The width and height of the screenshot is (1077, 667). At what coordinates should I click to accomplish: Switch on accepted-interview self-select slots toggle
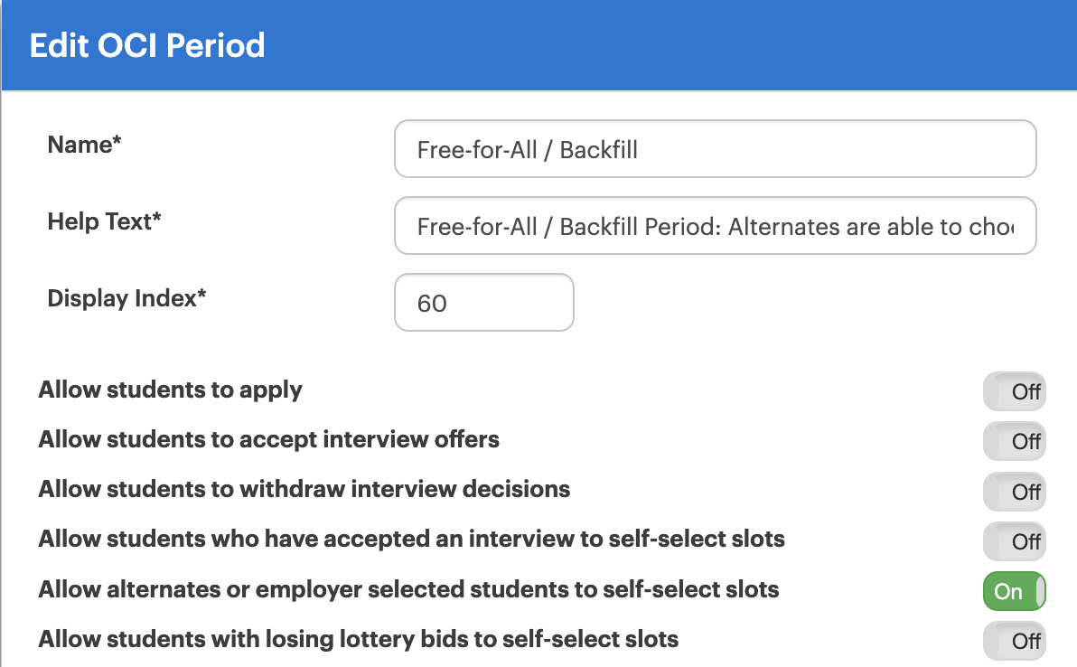tap(1014, 541)
